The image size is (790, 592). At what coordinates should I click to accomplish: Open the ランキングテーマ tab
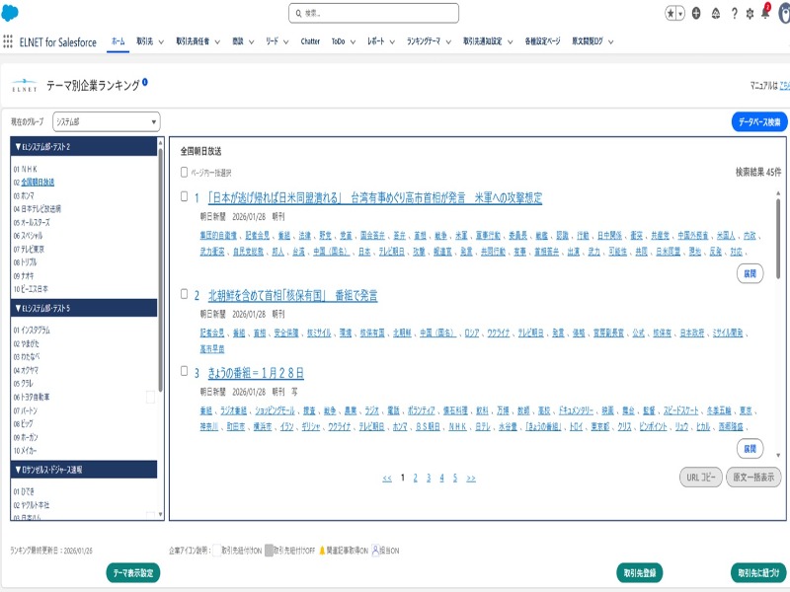(x=424, y=41)
